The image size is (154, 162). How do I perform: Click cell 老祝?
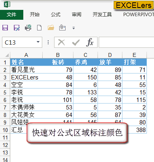(x=26, y=100)
